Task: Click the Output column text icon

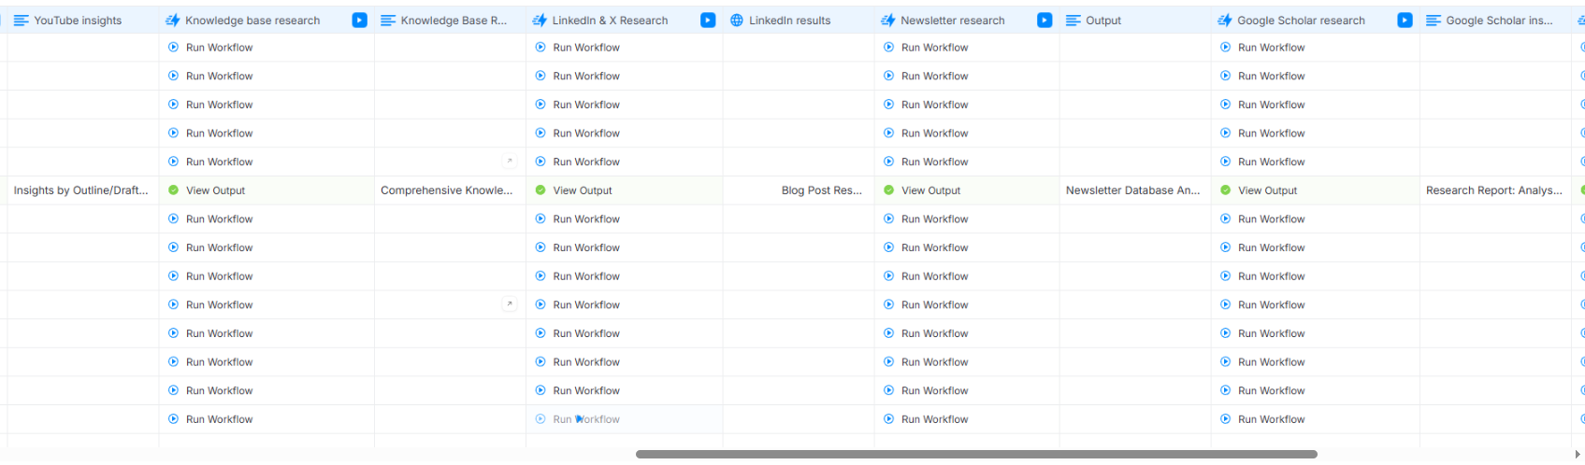Action: coord(1073,21)
